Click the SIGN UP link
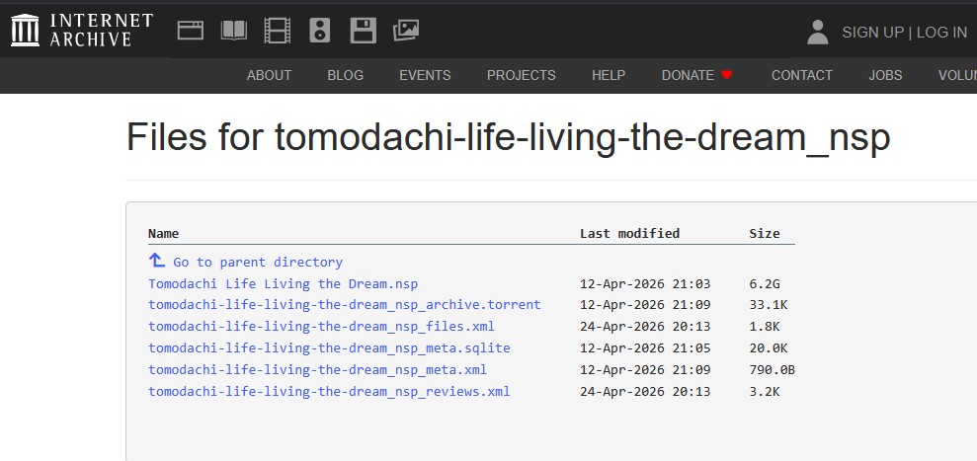This screenshot has width=977, height=461. [x=872, y=33]
